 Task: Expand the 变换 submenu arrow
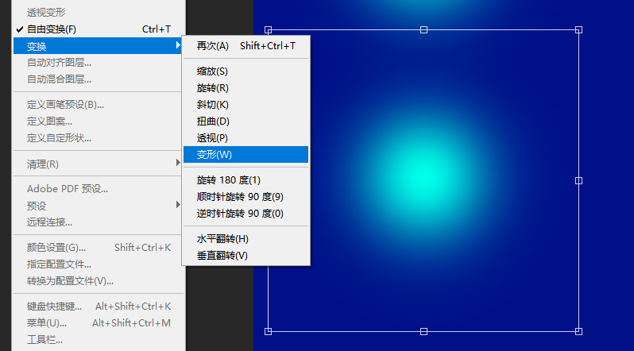coord(177,46)
